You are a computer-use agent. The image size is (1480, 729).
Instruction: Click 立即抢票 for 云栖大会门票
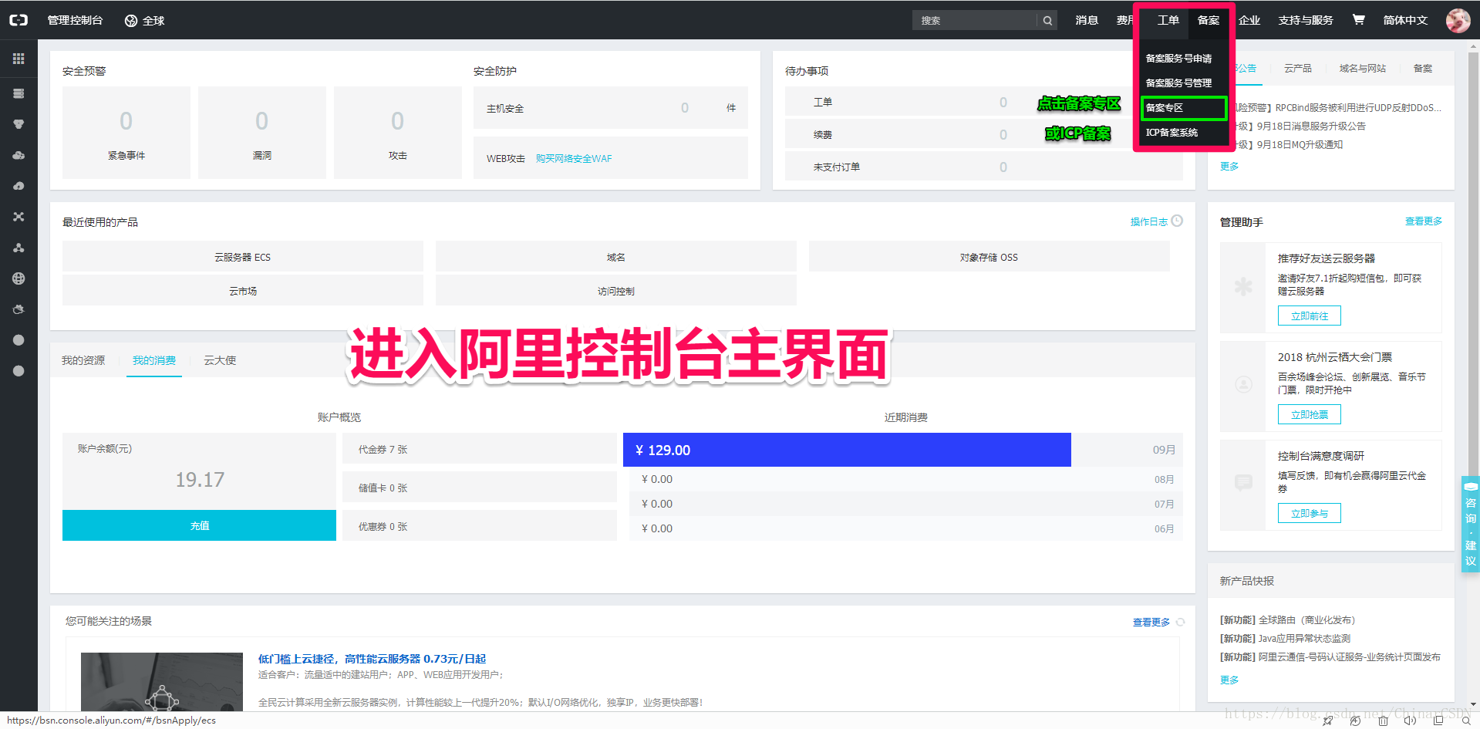tap(1310, 414)
